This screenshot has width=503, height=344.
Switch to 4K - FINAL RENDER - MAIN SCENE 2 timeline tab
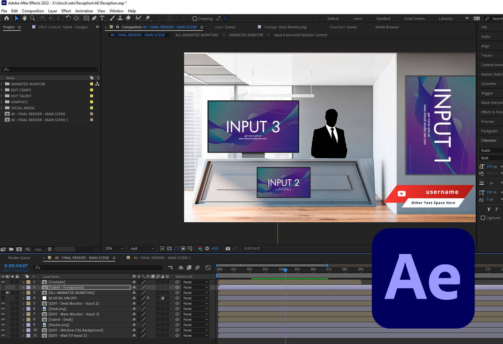click(162, 258)
